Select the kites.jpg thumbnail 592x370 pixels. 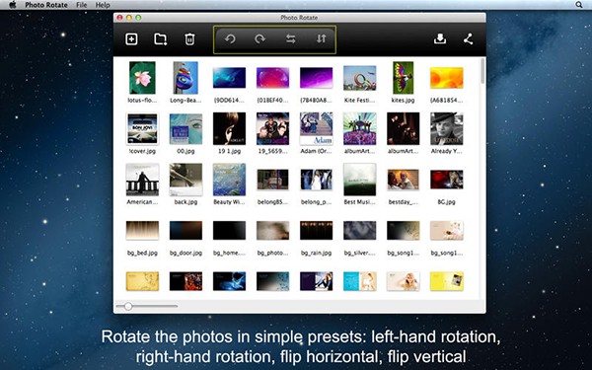pyautogui.click(x=403, y=78)
